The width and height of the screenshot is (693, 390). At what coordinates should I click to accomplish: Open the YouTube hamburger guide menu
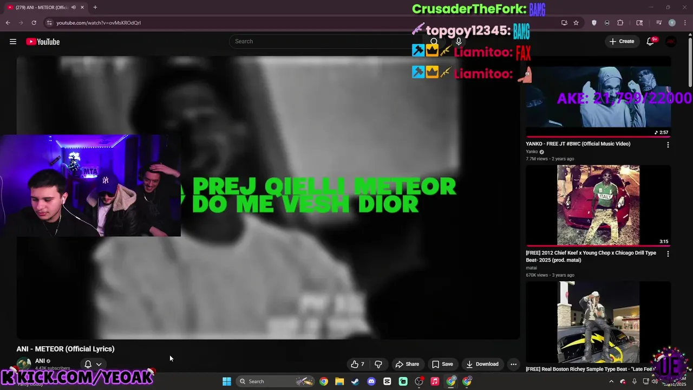(x=13, y=42)
